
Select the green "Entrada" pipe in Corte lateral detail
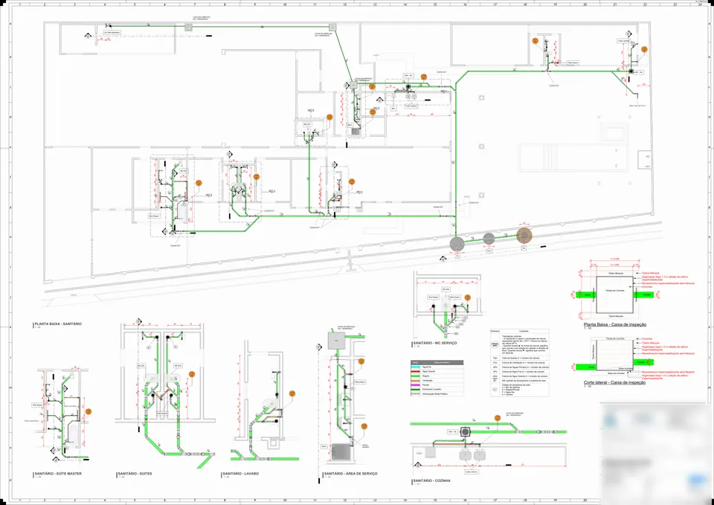[643, 362]
